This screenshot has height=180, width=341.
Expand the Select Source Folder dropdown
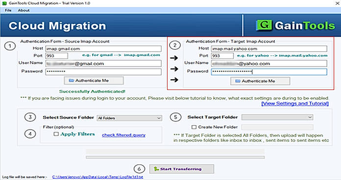tap(129, 118)
